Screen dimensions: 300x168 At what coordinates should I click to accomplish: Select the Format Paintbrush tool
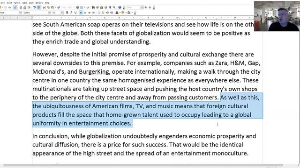click(x=59, y=7)
